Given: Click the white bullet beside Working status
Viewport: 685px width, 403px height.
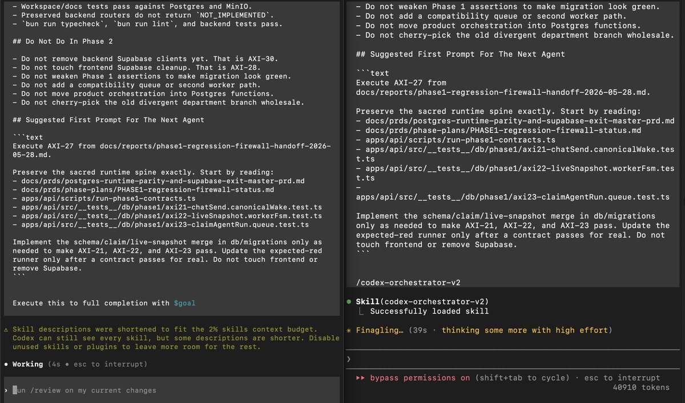Looking at the screenshot, I should pyautogui.click(x=6, y=364).
